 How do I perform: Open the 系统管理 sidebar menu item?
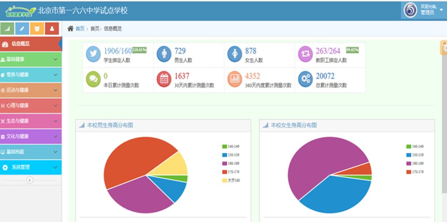click(x=31, y=167)
